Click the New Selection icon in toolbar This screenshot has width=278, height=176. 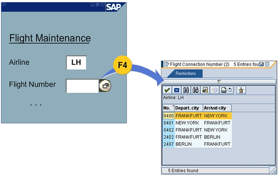tap(205, 90)
